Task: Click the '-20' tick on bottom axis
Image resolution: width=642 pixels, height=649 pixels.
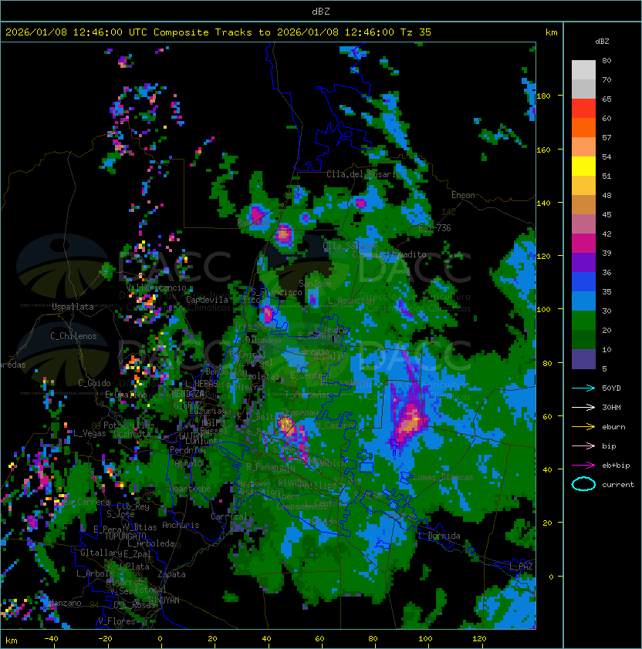Action: click(105, 639)
